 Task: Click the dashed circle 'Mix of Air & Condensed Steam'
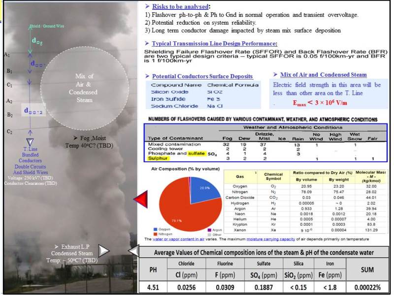[x=85, y=88]
